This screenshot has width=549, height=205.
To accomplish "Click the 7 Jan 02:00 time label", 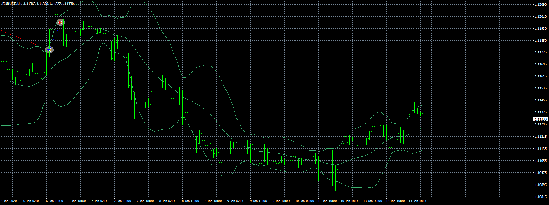I will coord(100,201).
